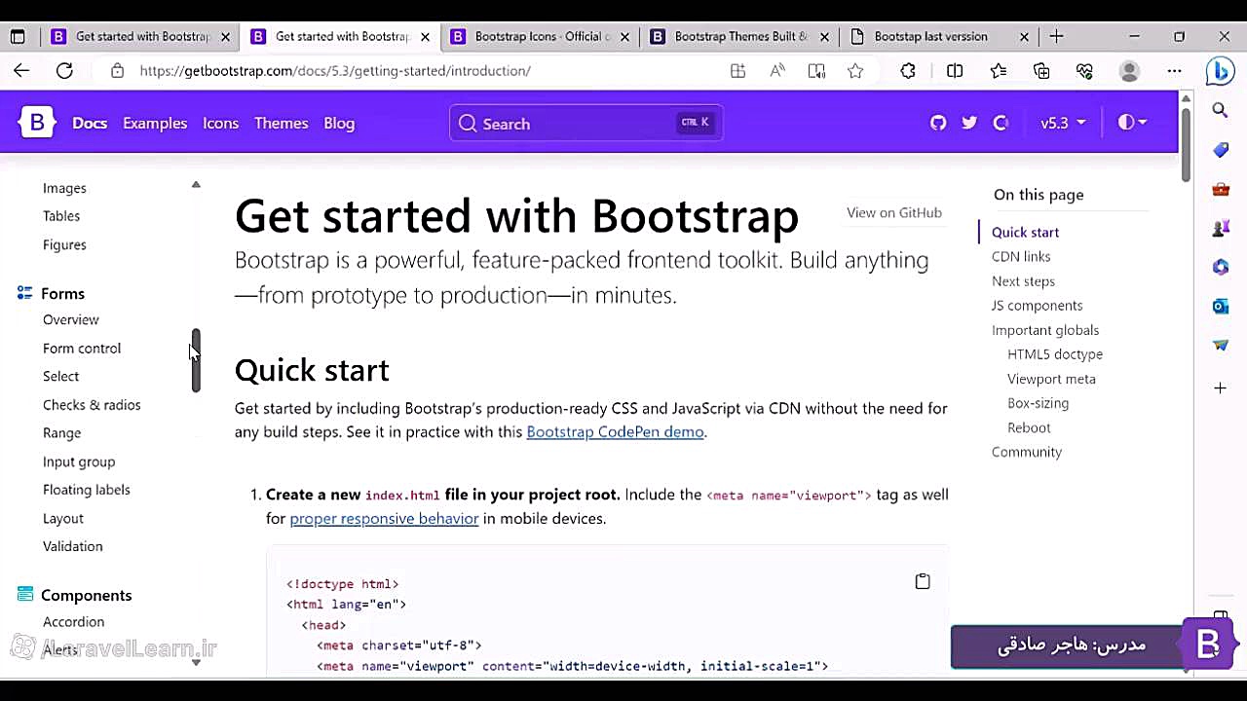1247x701 pixels.
Task: Add a new sidebar app with plus
Action: tap(1220, 387)
